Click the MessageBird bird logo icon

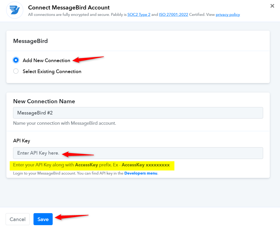click(x=15, y=10)
